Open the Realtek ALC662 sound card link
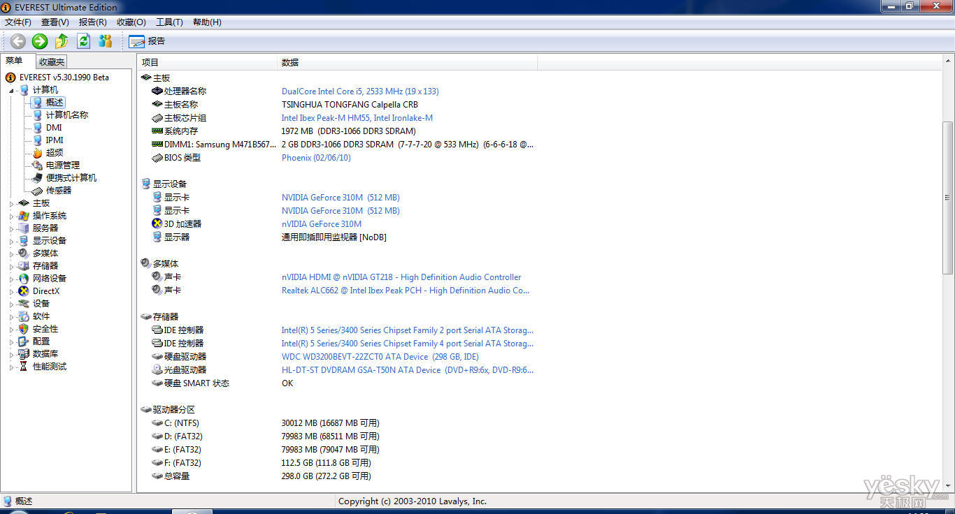955x514 pixels. coord(405,291)
